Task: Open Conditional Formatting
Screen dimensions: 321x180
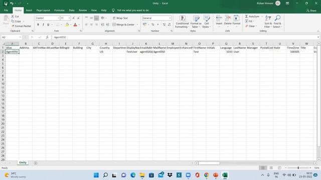Action: pos(182,21)
